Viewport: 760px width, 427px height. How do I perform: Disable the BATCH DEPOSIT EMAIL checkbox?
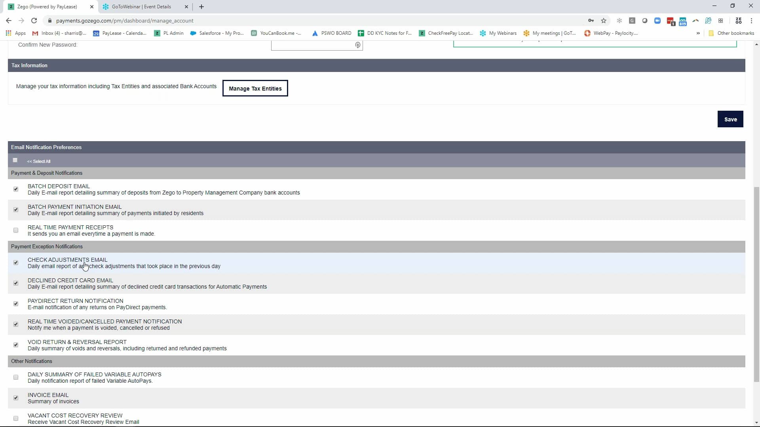click(x=16, y=189)
